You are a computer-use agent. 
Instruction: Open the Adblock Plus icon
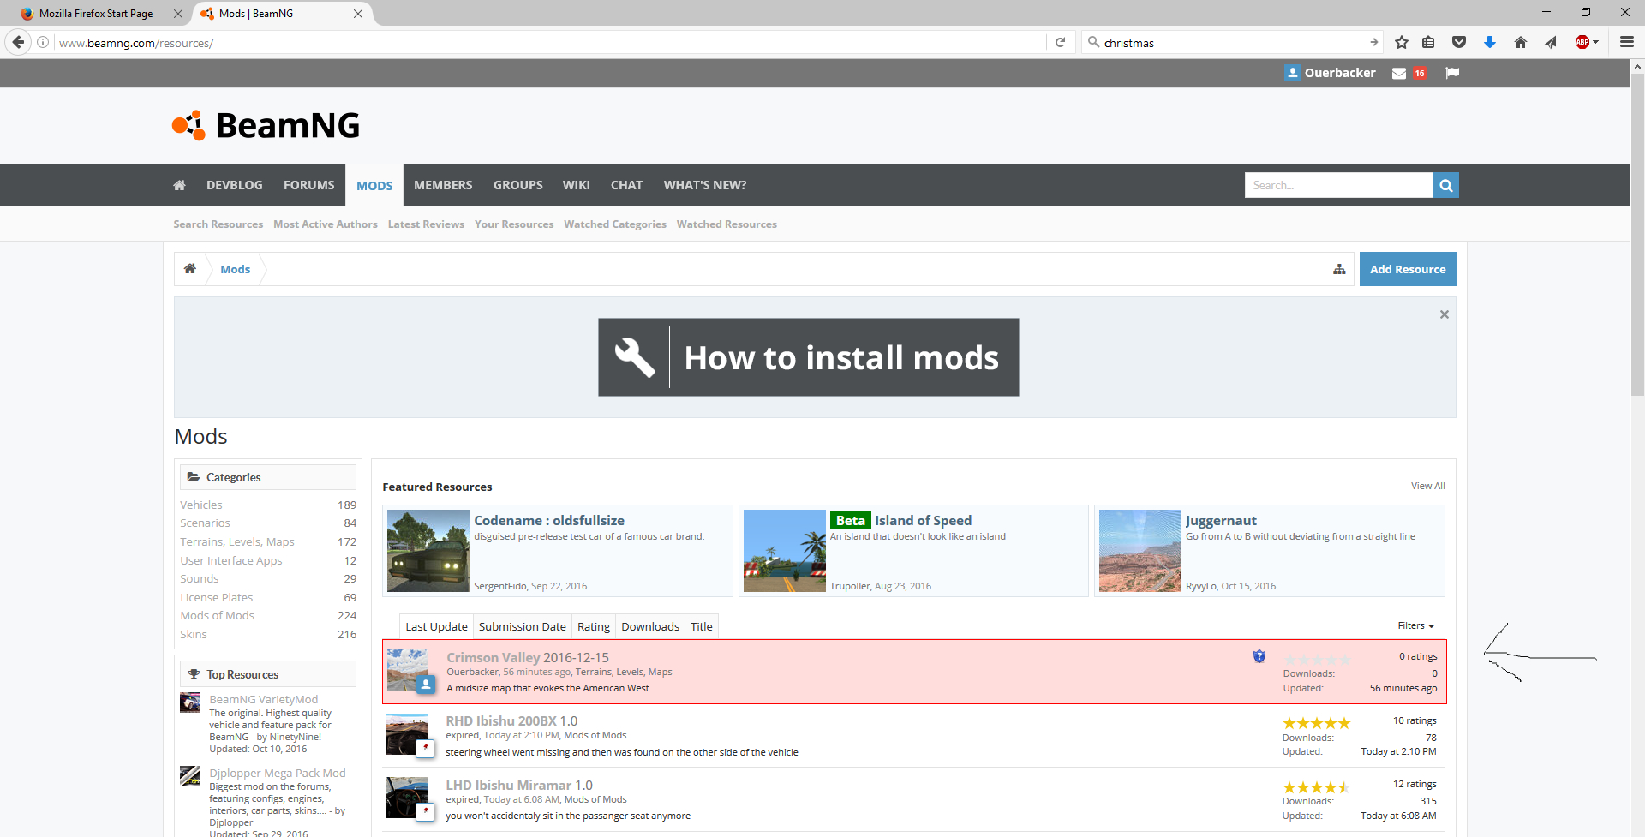click(1582, 42)
